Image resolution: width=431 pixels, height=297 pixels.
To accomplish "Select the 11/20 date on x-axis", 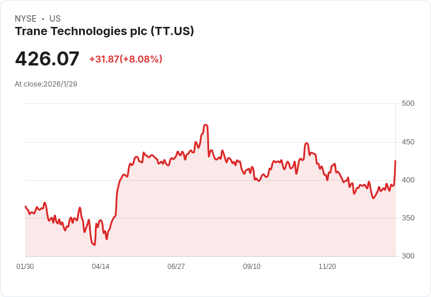I will (327, 267).
